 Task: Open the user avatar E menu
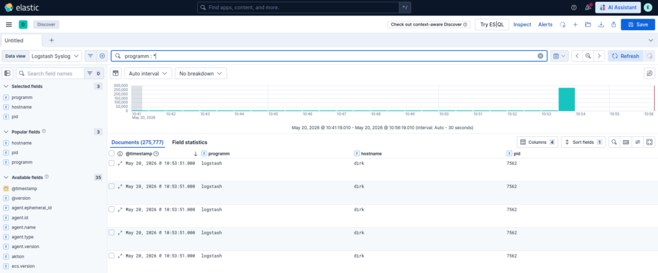coord(648,8)
